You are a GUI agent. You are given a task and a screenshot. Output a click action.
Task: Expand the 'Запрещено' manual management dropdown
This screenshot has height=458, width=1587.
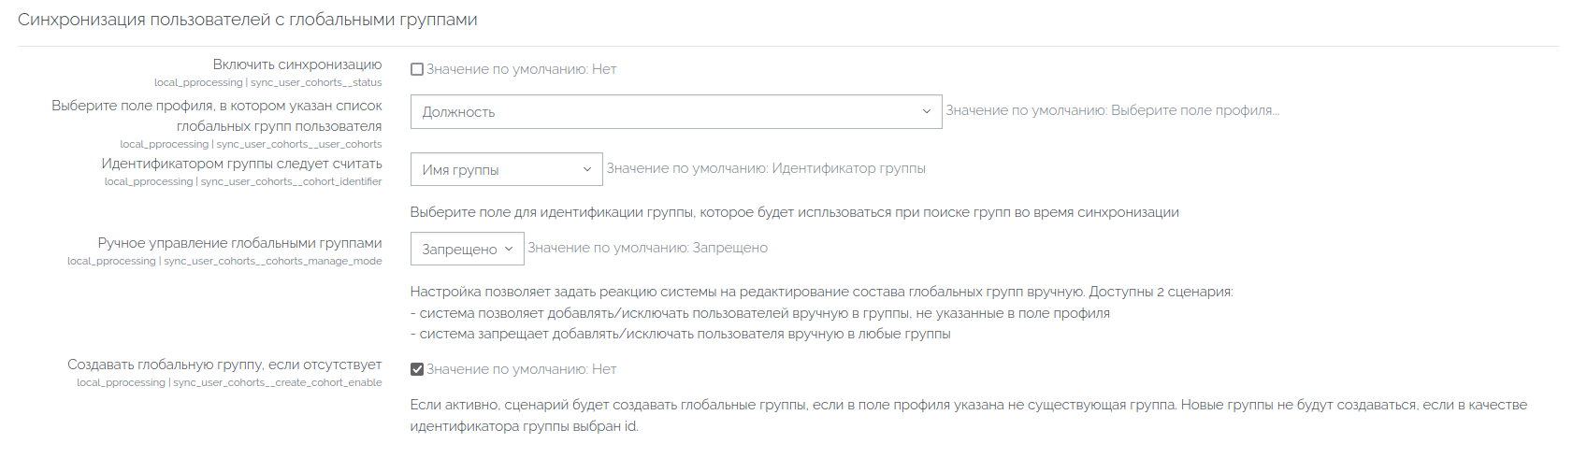pos(467,250)
